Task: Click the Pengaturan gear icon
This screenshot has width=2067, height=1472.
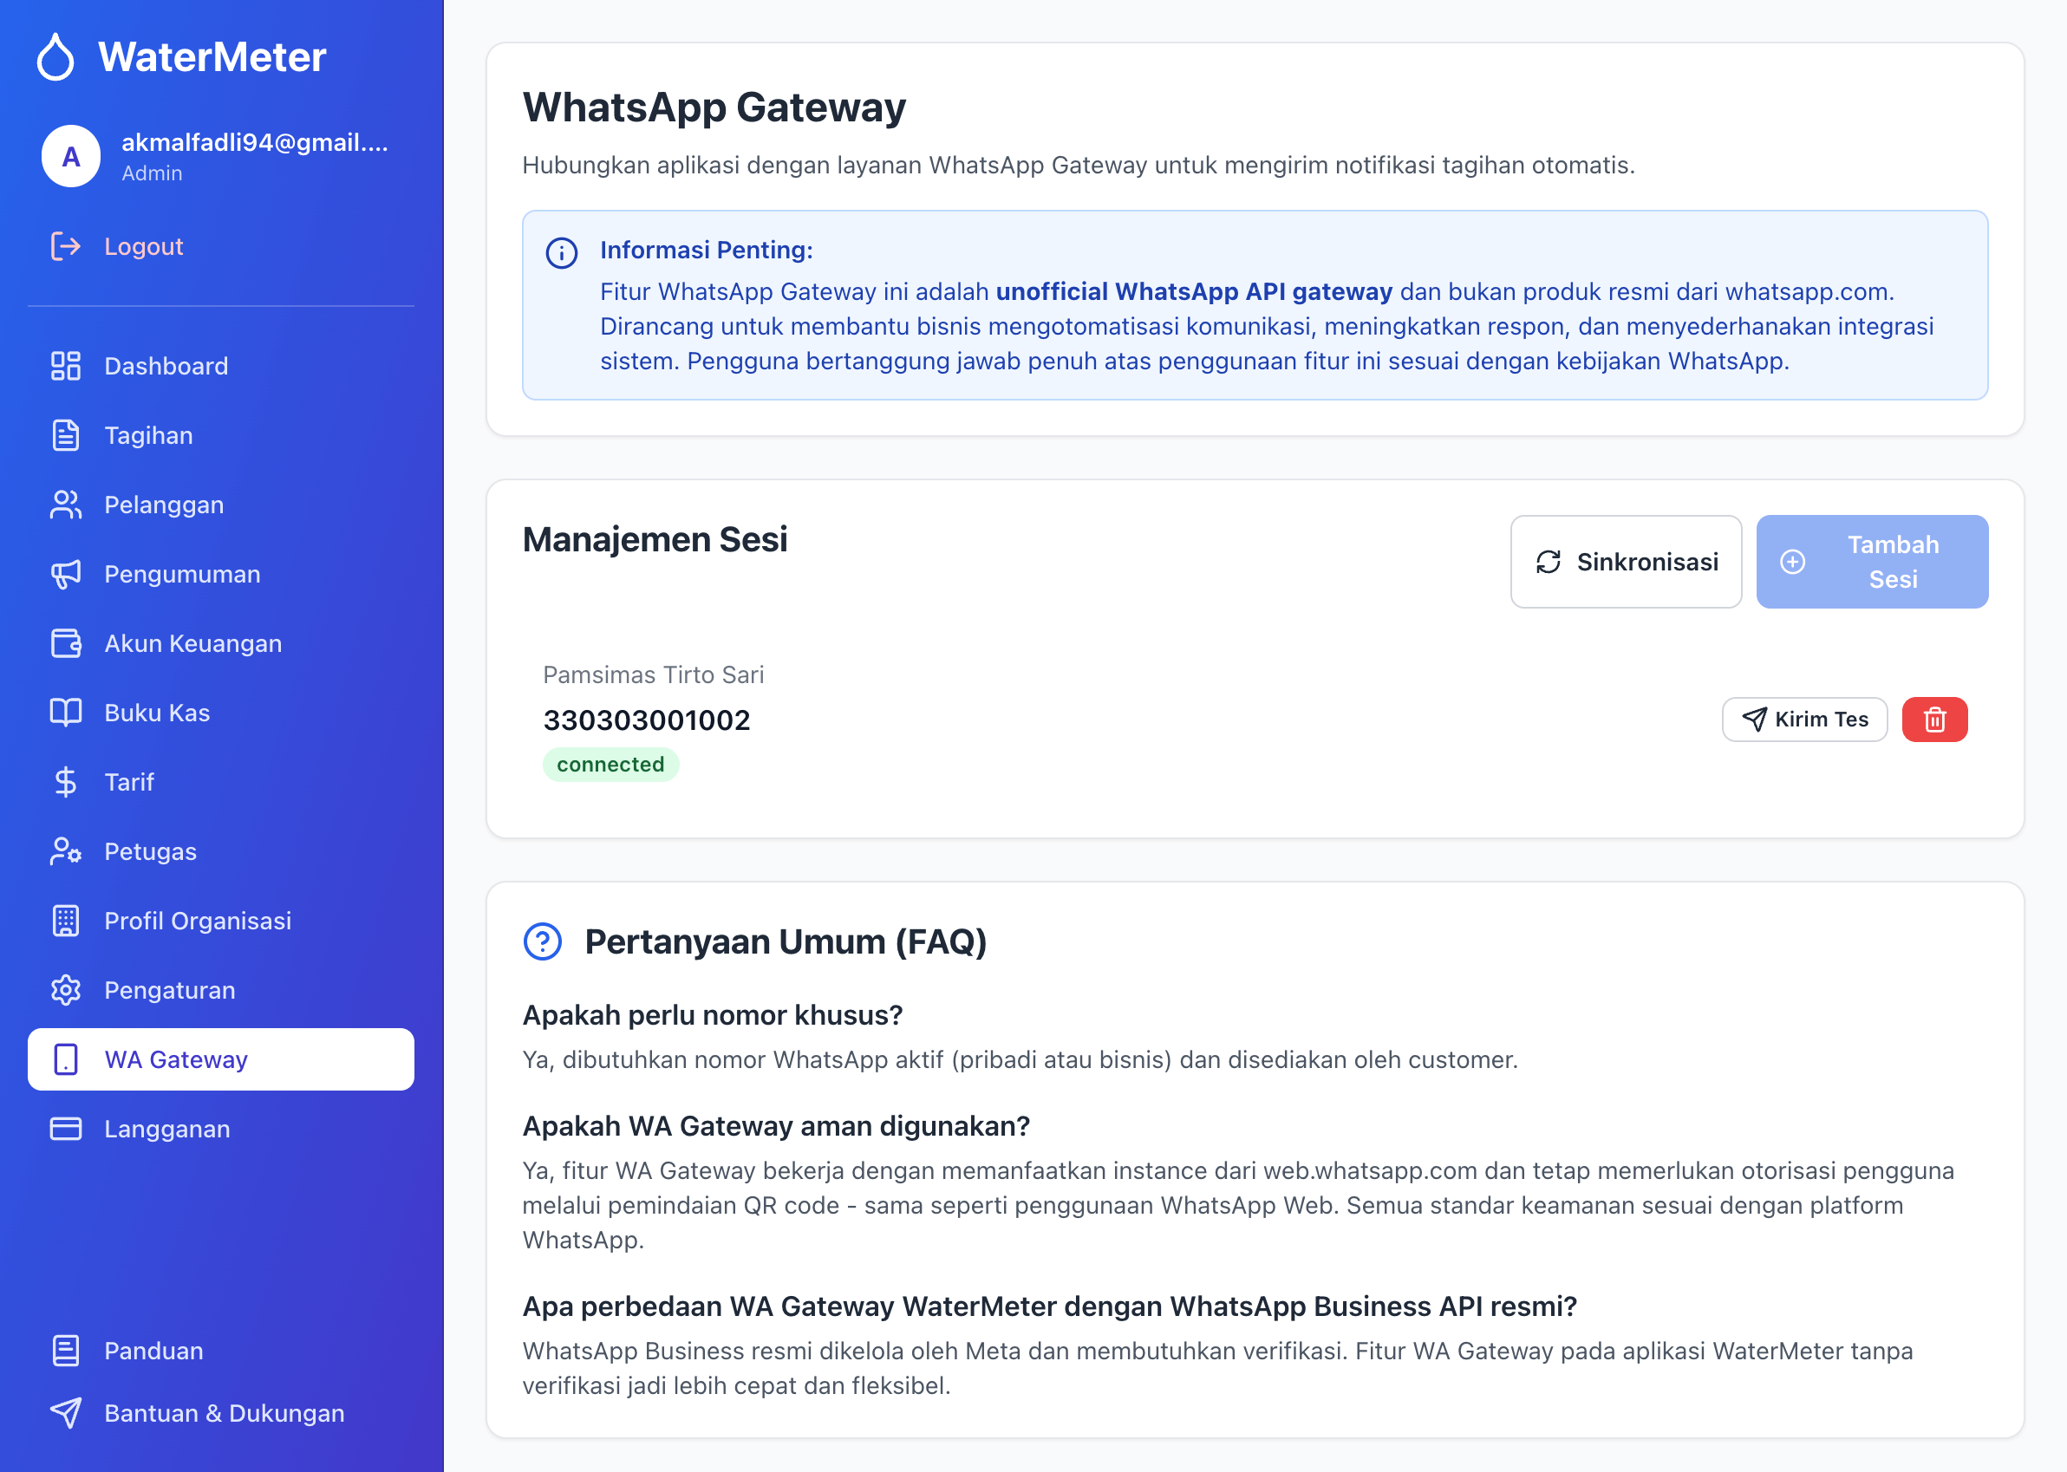Action: click(65, 990)
